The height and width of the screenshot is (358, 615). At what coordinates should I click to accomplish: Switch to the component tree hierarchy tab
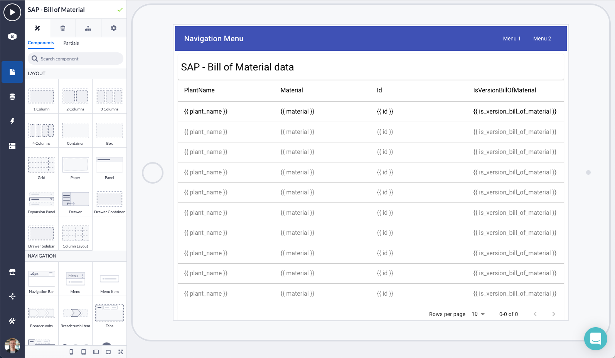pyautogui.click(x=88, y=28)
